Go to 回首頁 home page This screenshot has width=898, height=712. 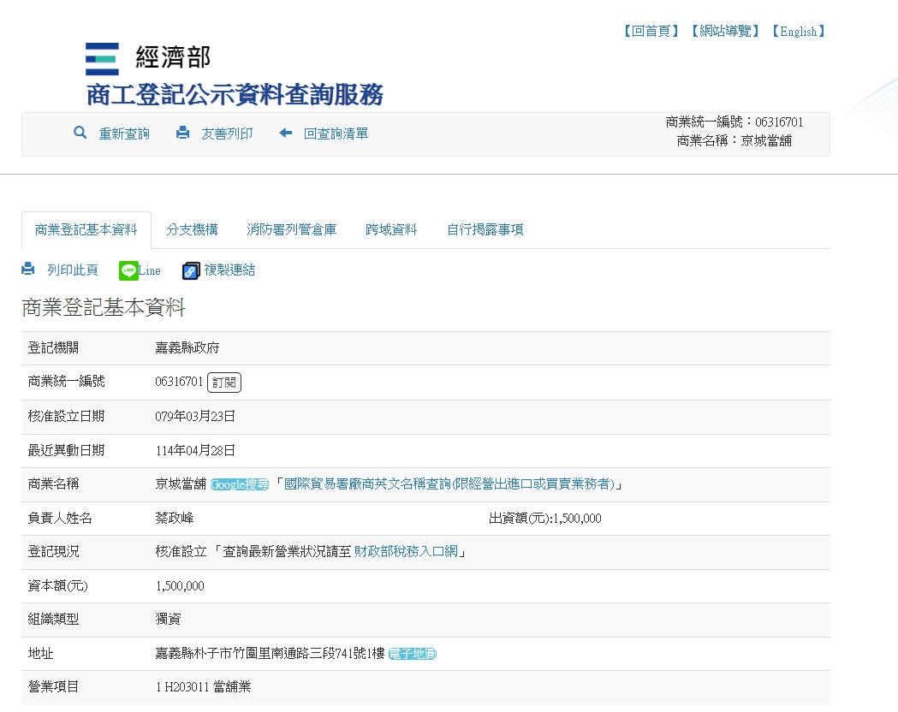(651, 31)
